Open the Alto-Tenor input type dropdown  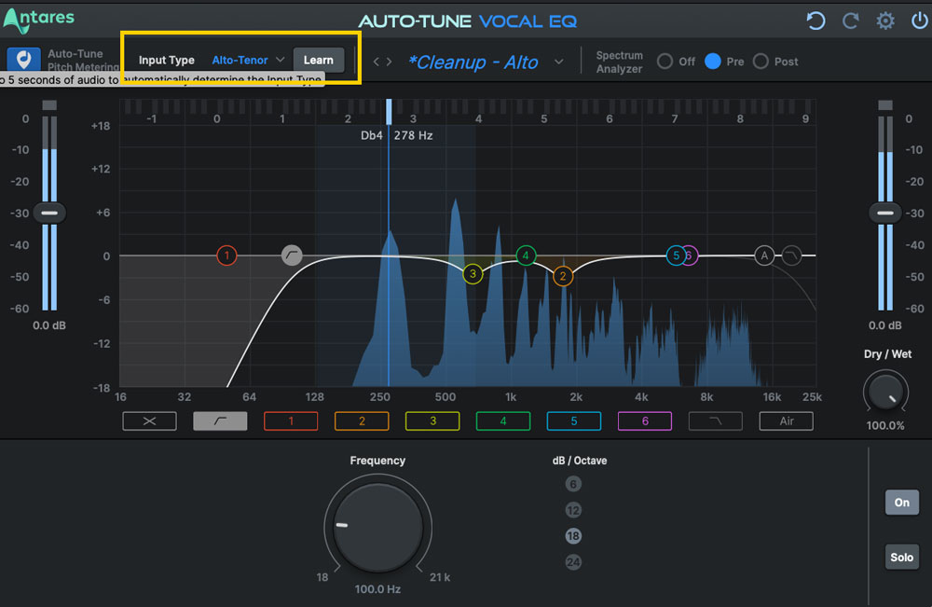click(x=248, y=60)
